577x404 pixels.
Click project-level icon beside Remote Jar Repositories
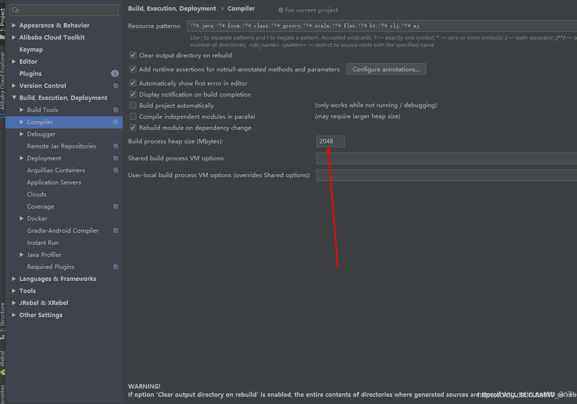point(115,146)
